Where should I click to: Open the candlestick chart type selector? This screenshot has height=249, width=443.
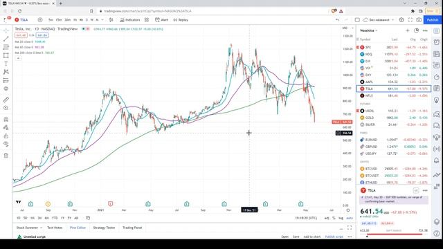pos(111,20)
